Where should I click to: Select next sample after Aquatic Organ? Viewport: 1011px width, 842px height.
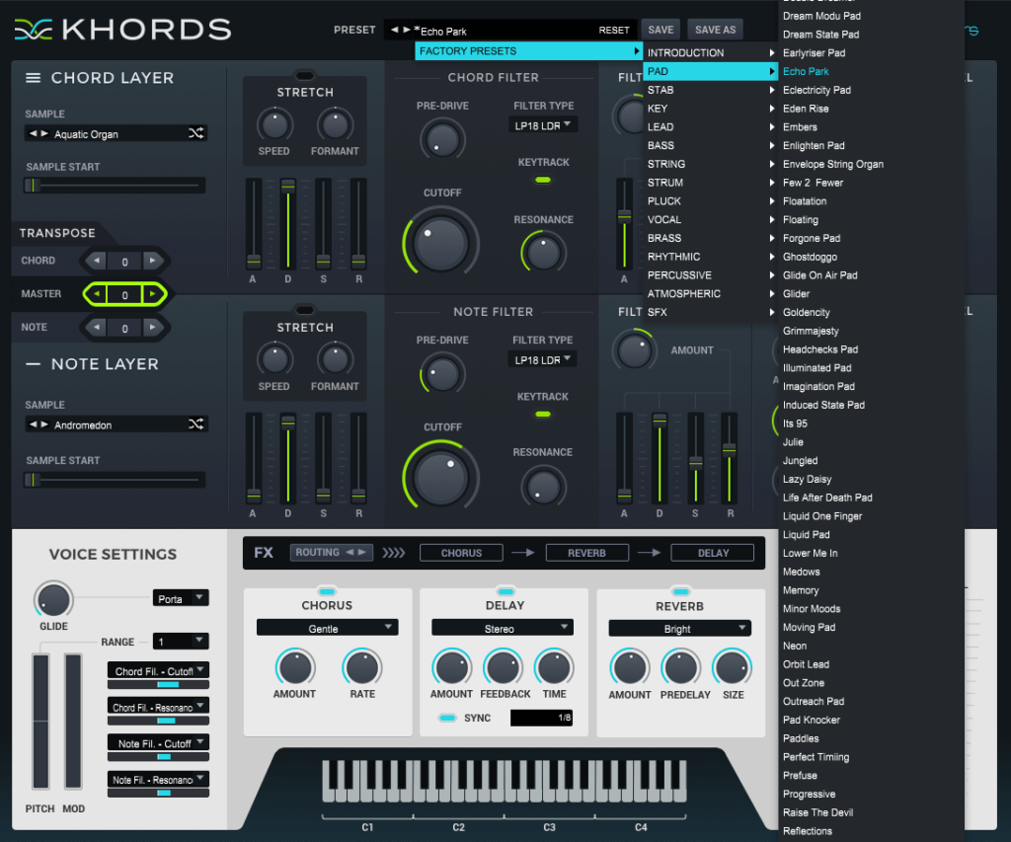(44, 133)
